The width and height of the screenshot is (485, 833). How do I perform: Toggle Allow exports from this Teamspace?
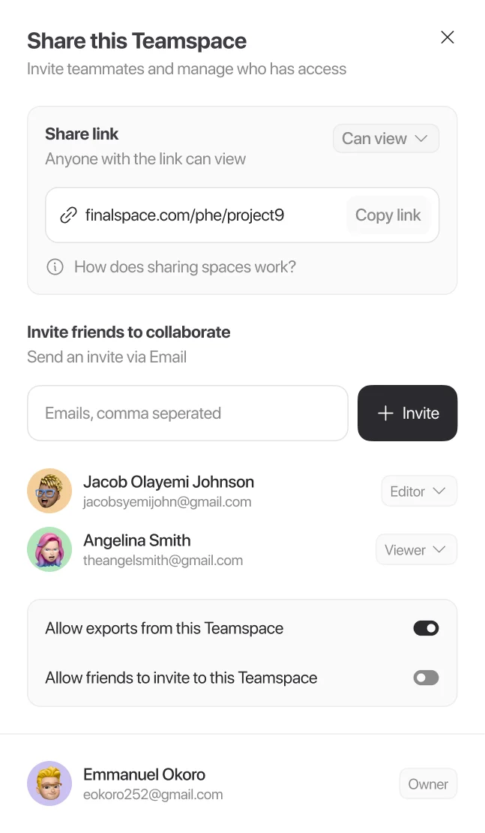pos(426,628)
